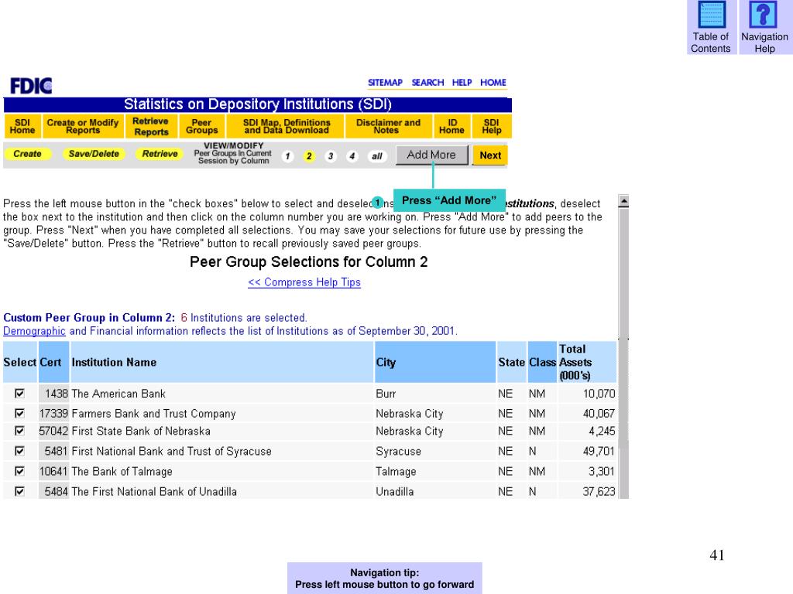793x594 pixels.
Task: Select column 3 peer group
Action: pos(330,156)
